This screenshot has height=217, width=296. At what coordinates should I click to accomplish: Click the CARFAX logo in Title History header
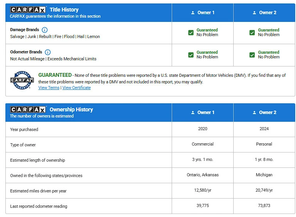28,10
